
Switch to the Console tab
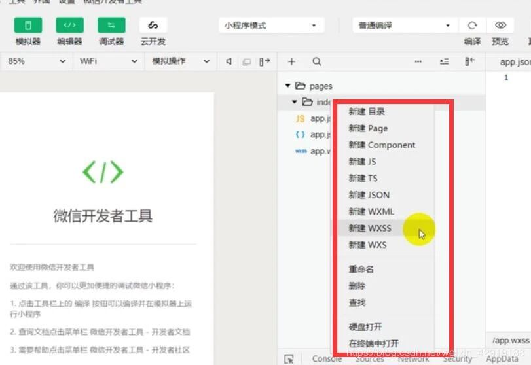(x=327, y=358)
